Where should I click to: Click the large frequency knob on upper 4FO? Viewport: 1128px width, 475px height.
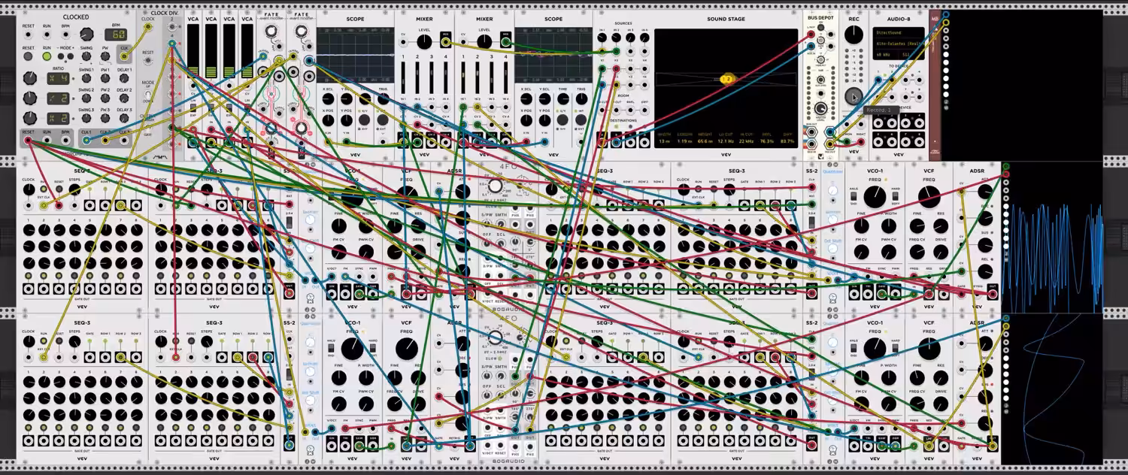coord(495,186)
